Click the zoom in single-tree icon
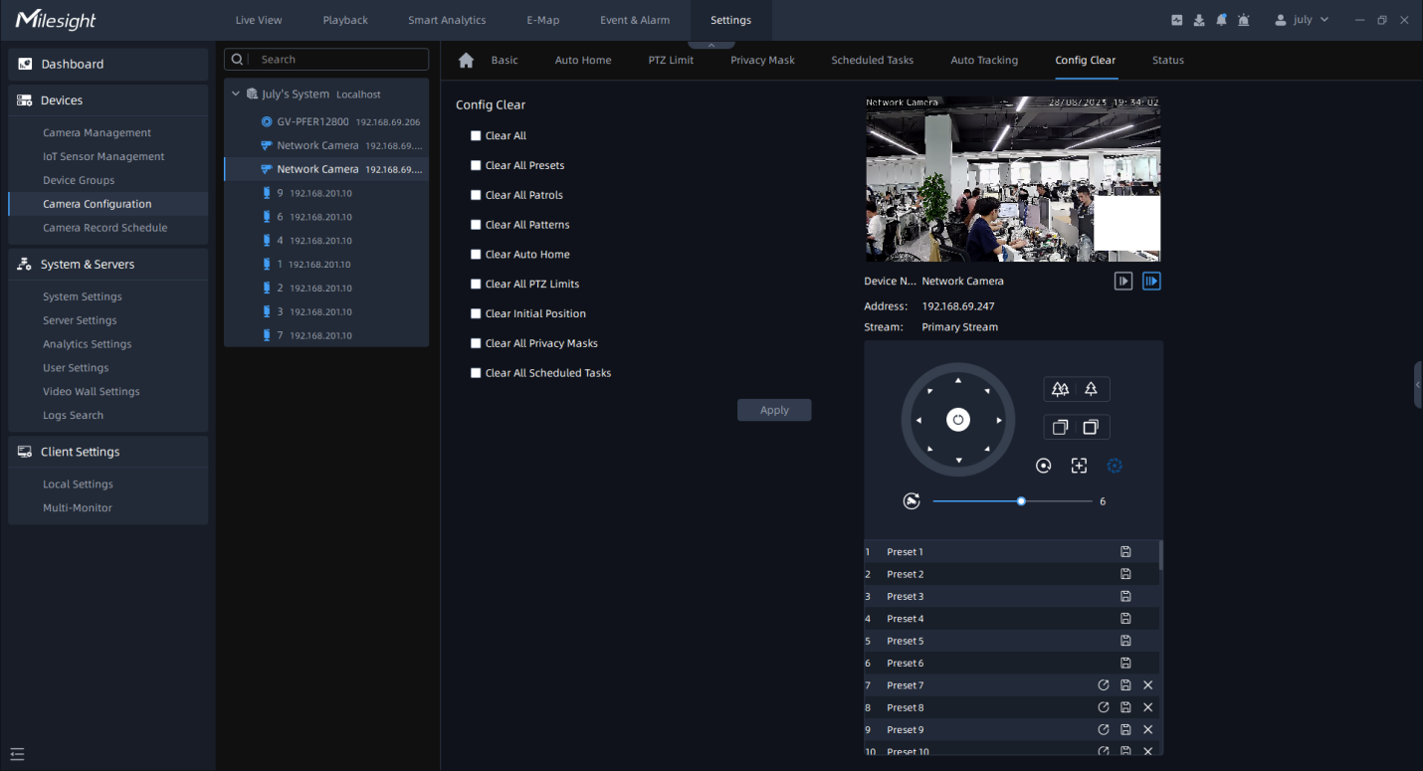This screenshot has width=1423, height=771. 1092,389
